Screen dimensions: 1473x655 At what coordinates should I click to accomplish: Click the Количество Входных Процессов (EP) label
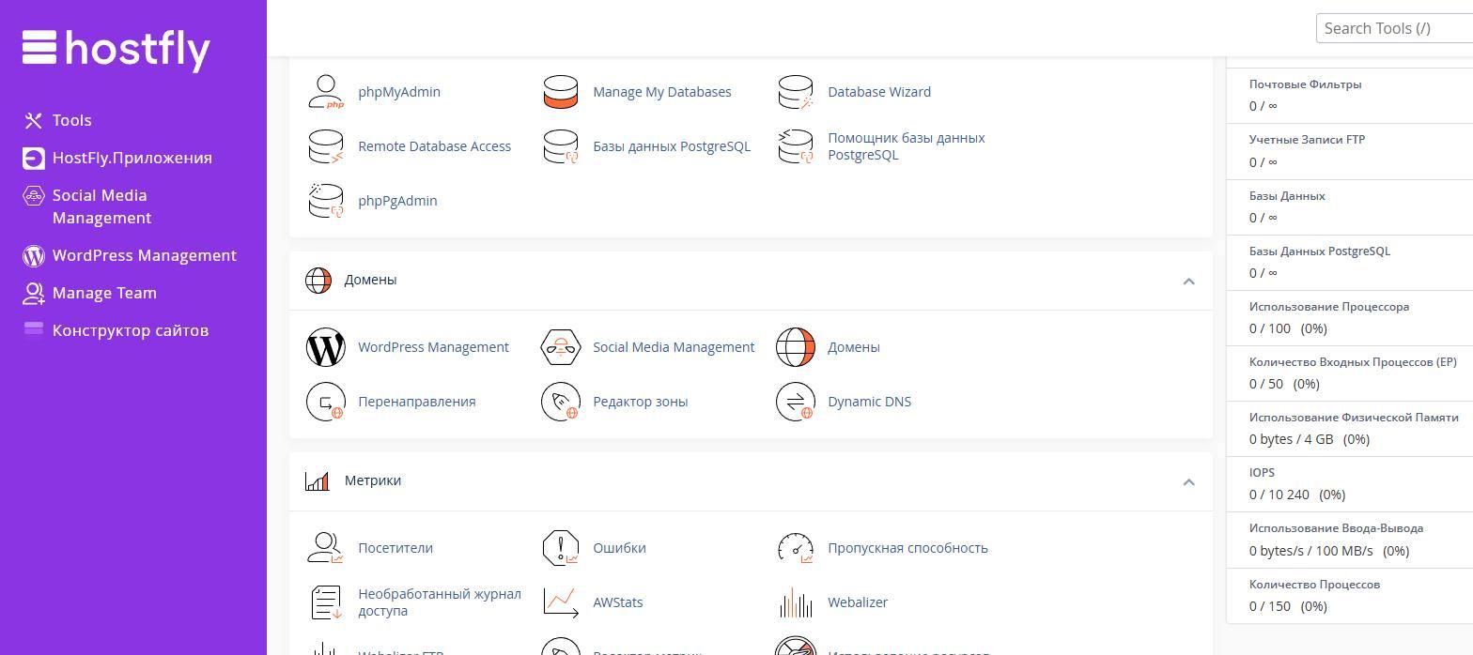coord(1353,362)
